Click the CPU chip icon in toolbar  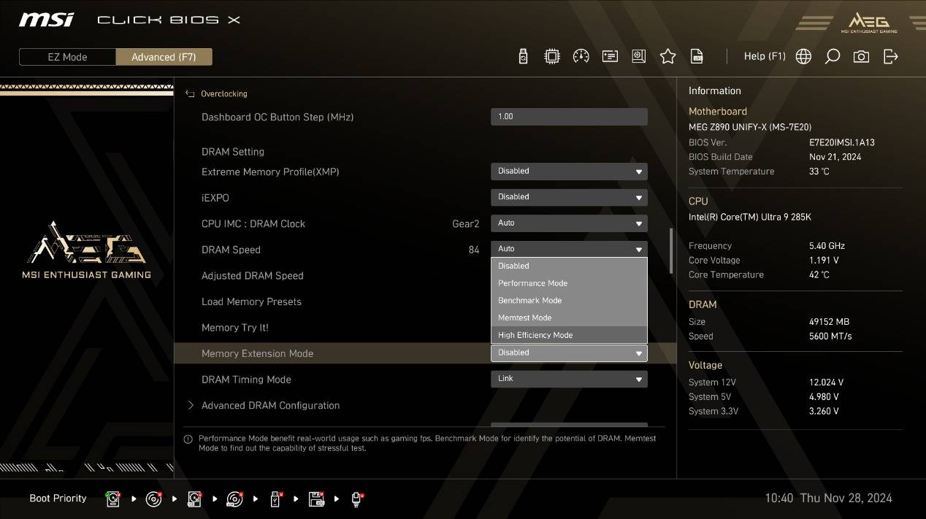point(552,57)
